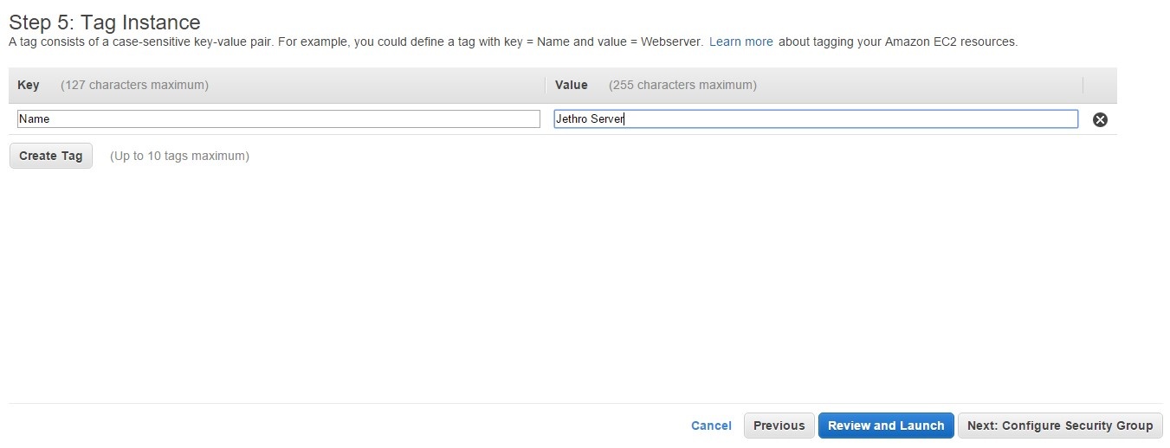
Task: Click the empty header cell above remove icon
Action: tap(1100, 85)
